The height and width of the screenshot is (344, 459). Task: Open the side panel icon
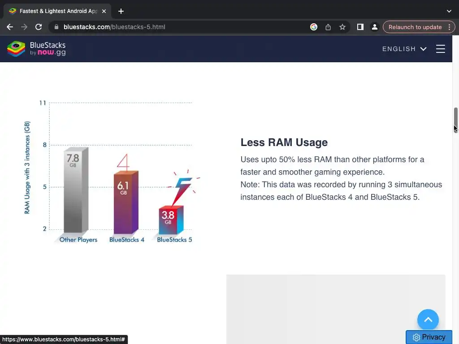(360, 27)
